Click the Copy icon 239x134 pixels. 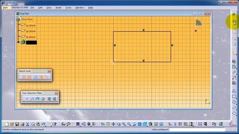click(33, 124)
